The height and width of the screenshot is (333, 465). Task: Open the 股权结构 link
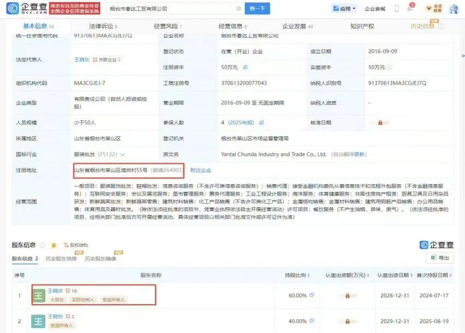(76, 245)
